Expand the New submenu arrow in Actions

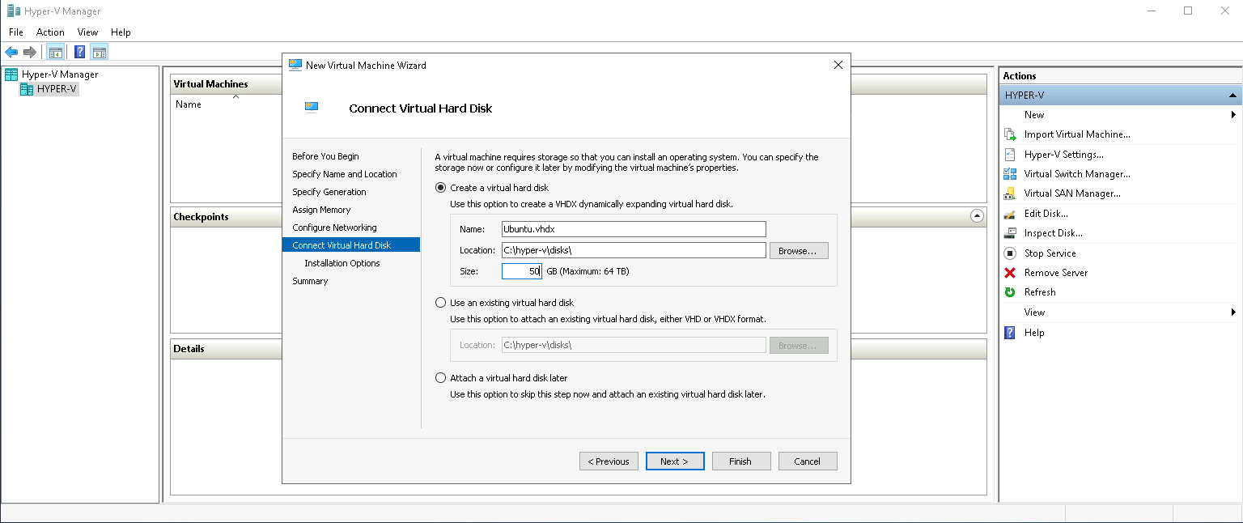(x=1233, y=115)
